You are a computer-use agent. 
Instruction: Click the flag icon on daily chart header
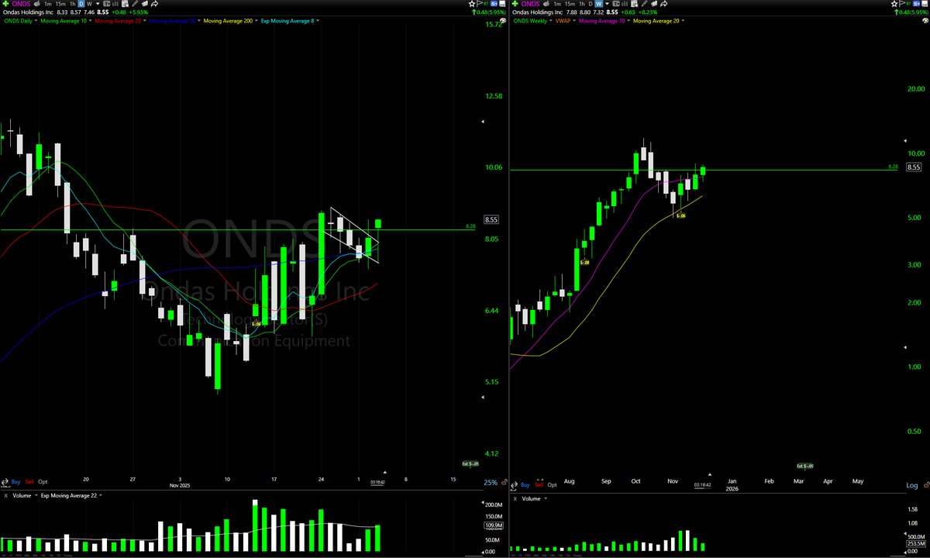[x=480, y=4]
